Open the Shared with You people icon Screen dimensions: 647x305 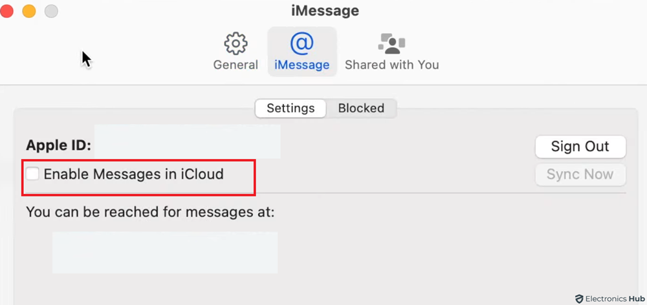tap(391, 44)
